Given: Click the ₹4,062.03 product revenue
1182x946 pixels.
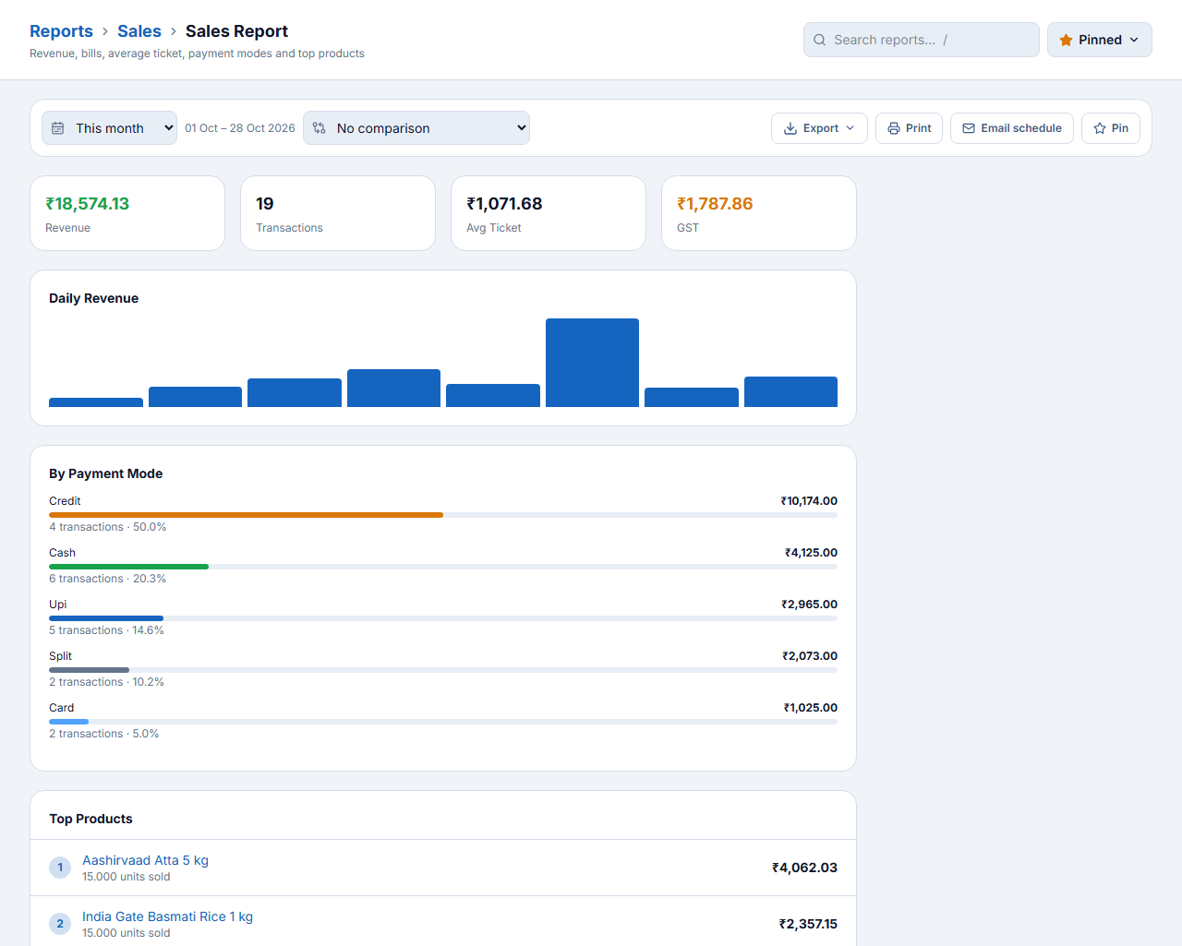Looking at the screenshot, I should [804, 868].
